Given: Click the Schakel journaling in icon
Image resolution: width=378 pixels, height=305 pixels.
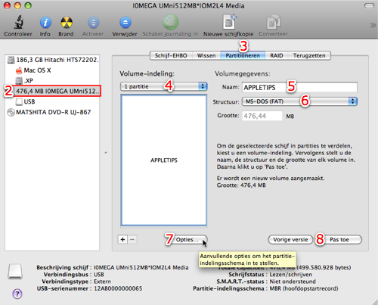Looking at the screenshot, I should pos(170,22).
